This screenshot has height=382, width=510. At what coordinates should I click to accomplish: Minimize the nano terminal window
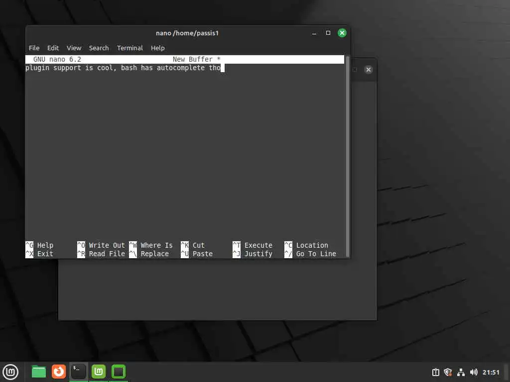coord(314,33)
